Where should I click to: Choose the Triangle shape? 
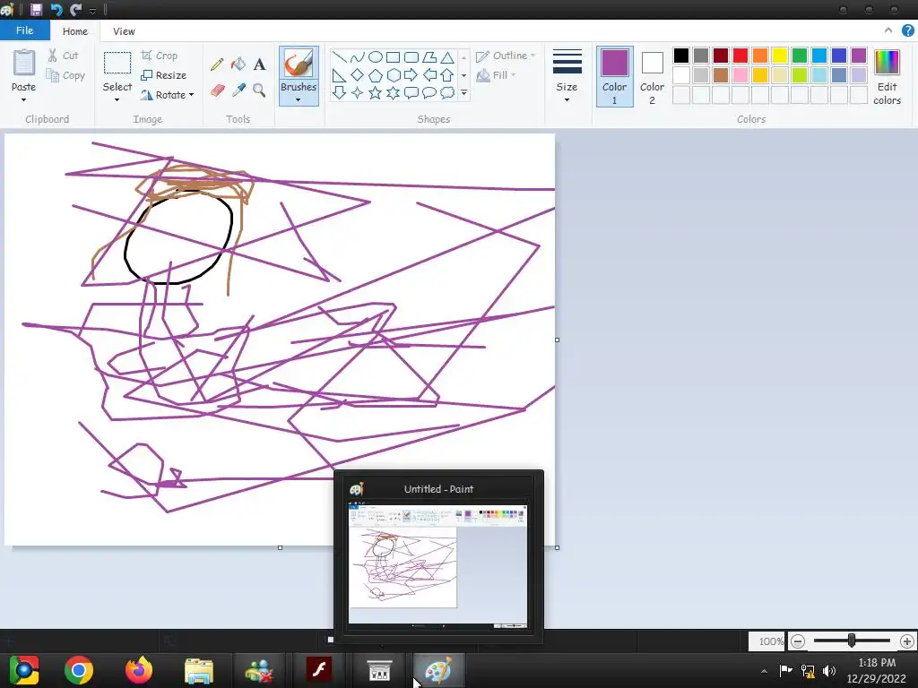pos(448,57)
